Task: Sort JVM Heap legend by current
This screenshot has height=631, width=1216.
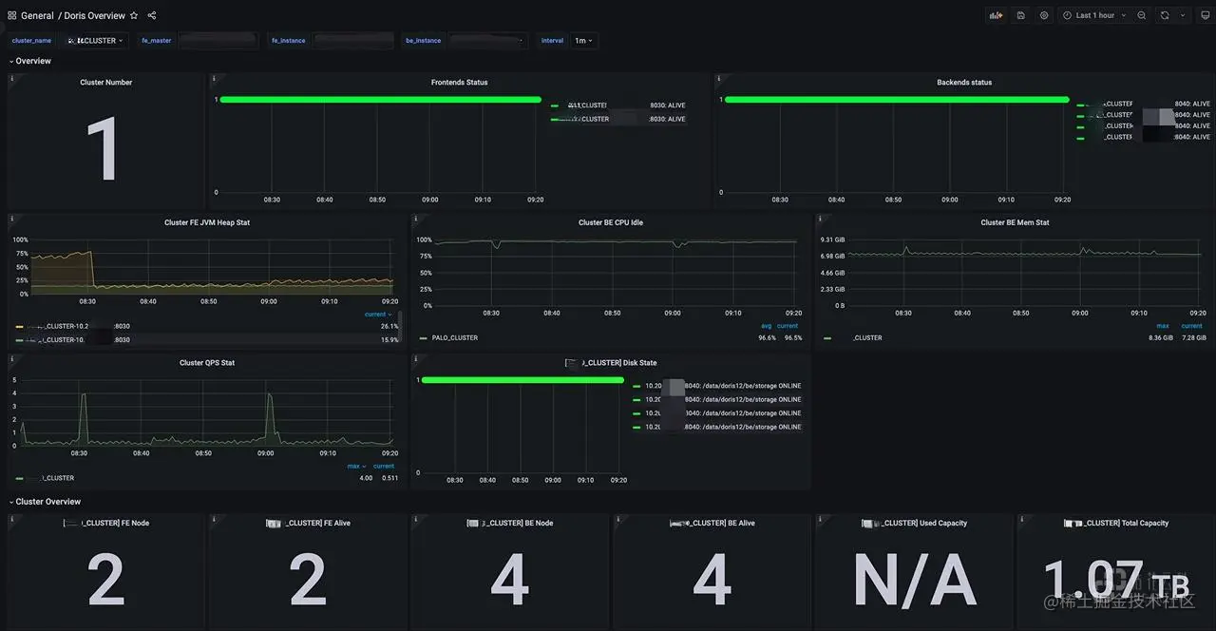Action: pyautogui.click(x=377, y=315)
